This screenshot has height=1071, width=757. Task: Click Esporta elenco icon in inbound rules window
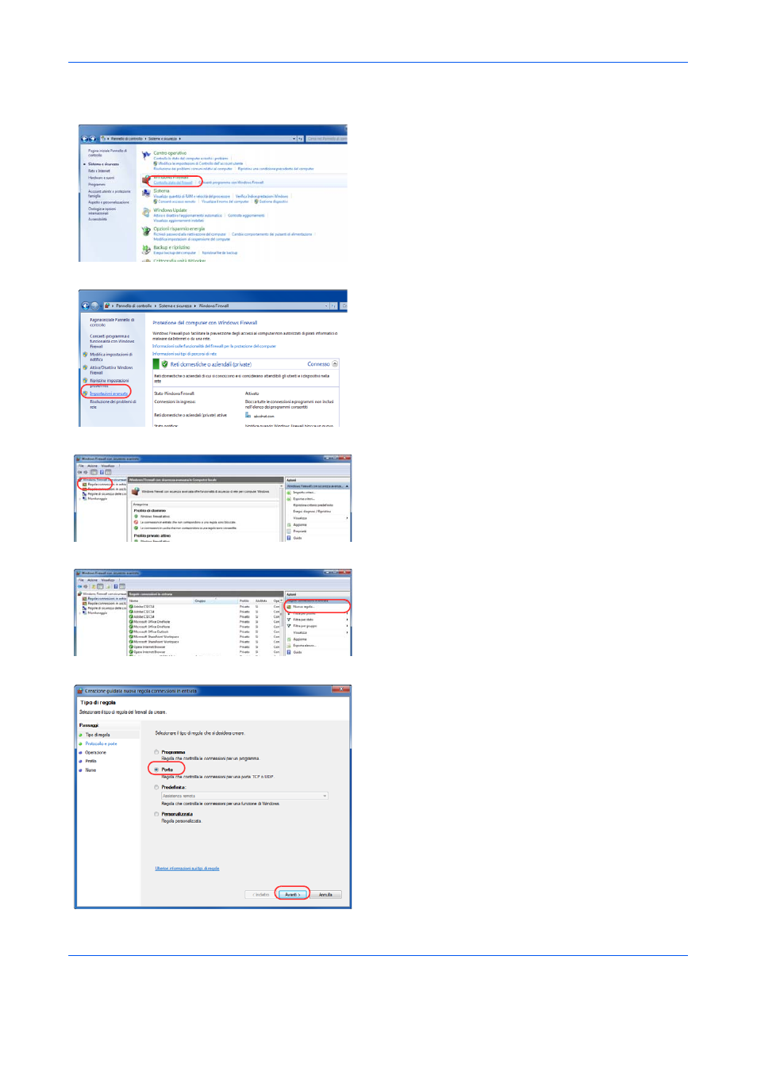coord(289,645)
